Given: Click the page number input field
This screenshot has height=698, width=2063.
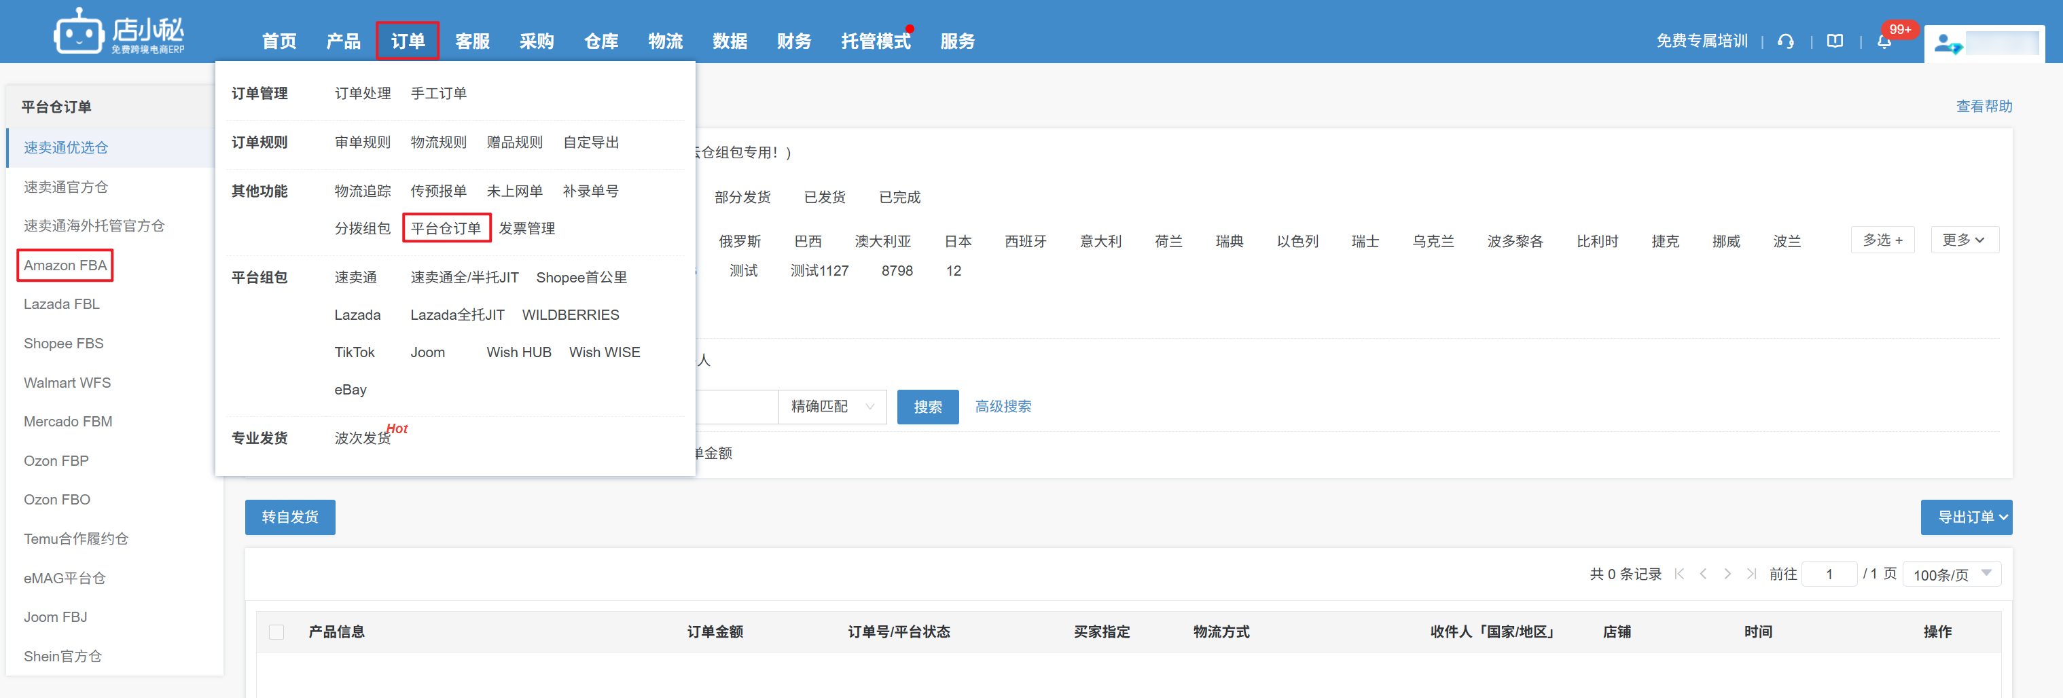Looking at the screenshot, I should (1829, 574).
